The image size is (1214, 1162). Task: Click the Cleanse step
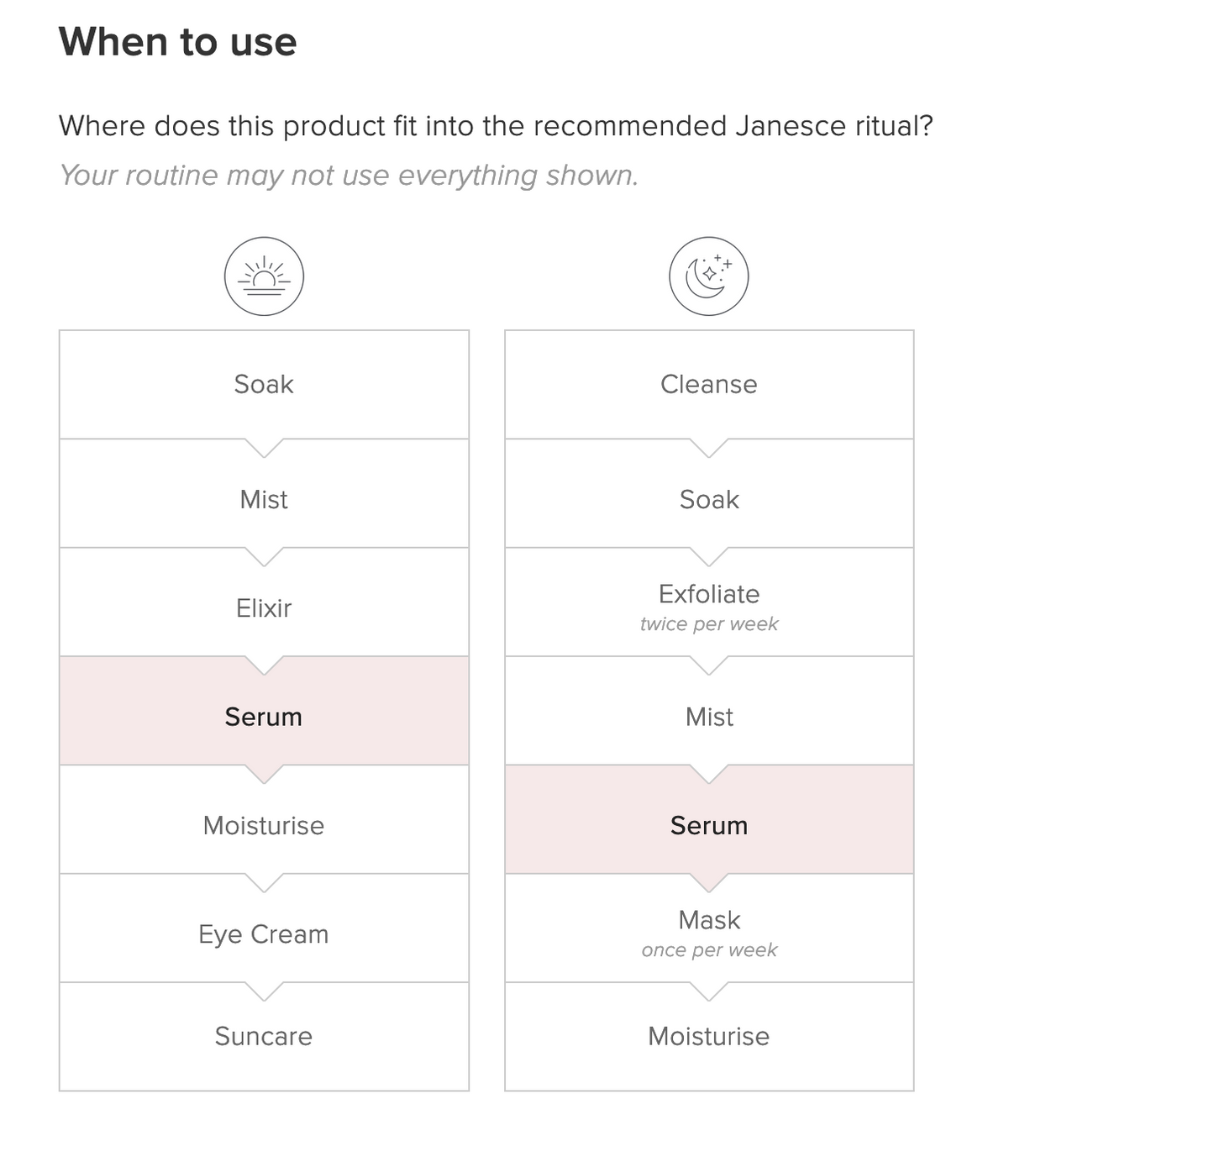(x=708, y=384)
